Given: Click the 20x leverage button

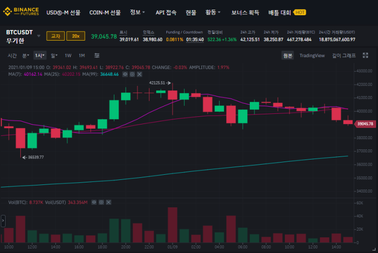Looking at the screenshot, I should tap(76, 36).
